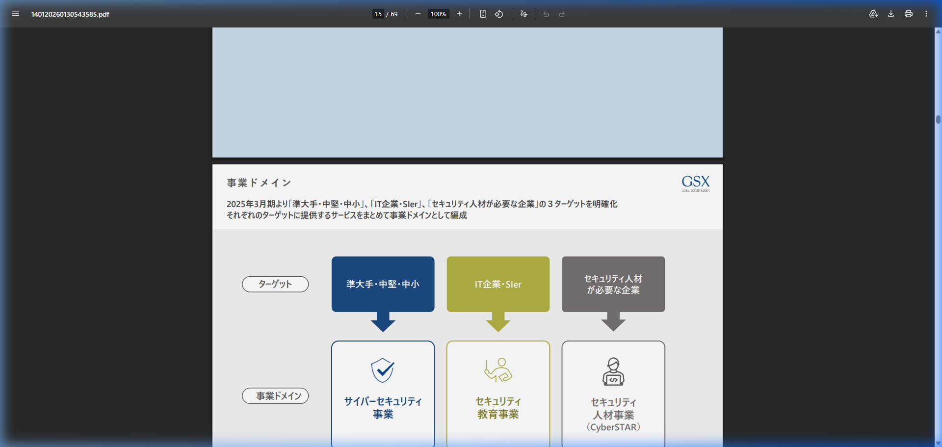Download the PDF file
This screenshot has width=942, height=447.
pyautogui.click(x=890, y=14)
